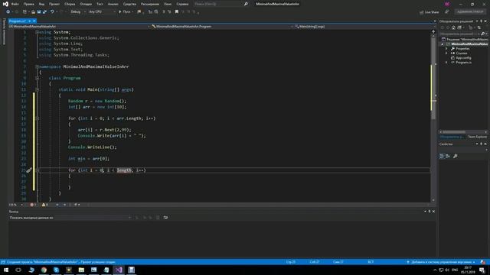
Task: Click the bookmark toolbar icon
Action: pyautogui.click(x=177, y=12)
